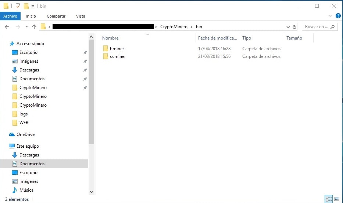
Task: Click the navigation pane scrollbar thumb
Action: pyautogui.click(x=92, y=92)
